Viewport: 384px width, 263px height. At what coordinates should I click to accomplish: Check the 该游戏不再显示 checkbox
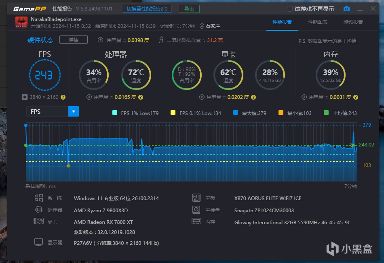pyautogui.click(x=289, y=9)
